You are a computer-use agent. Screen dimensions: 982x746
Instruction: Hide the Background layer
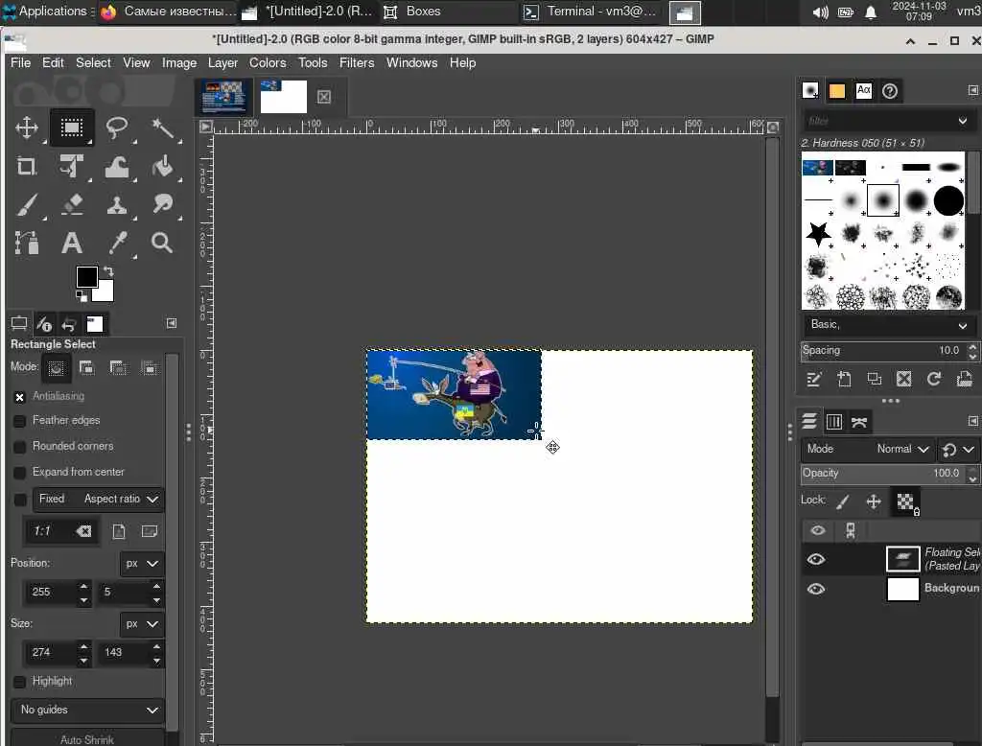pos(815,589)
